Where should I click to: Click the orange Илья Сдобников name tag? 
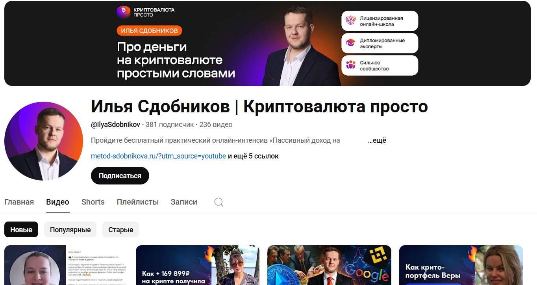click(x=149, y=31)
